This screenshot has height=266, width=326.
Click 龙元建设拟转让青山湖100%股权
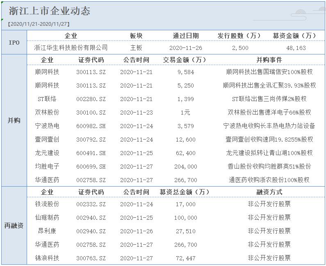tap(269, 153)
